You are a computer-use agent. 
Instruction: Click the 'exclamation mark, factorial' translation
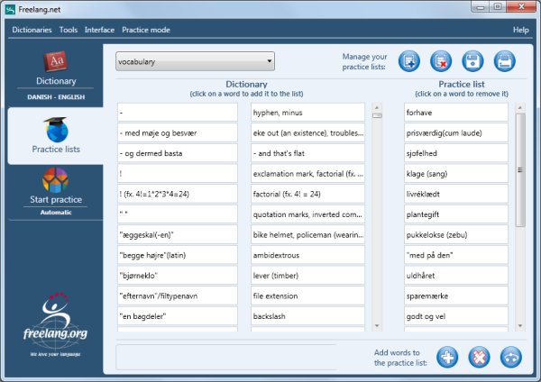[307, 174]
